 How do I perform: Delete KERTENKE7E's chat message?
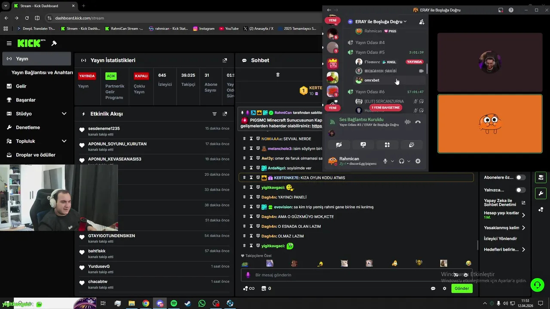point(244,178)
